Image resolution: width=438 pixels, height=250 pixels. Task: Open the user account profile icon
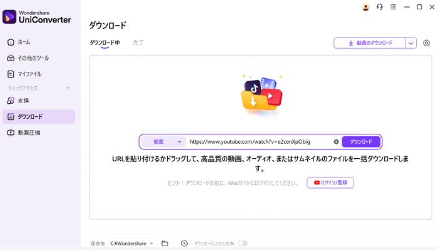point(366,7)
